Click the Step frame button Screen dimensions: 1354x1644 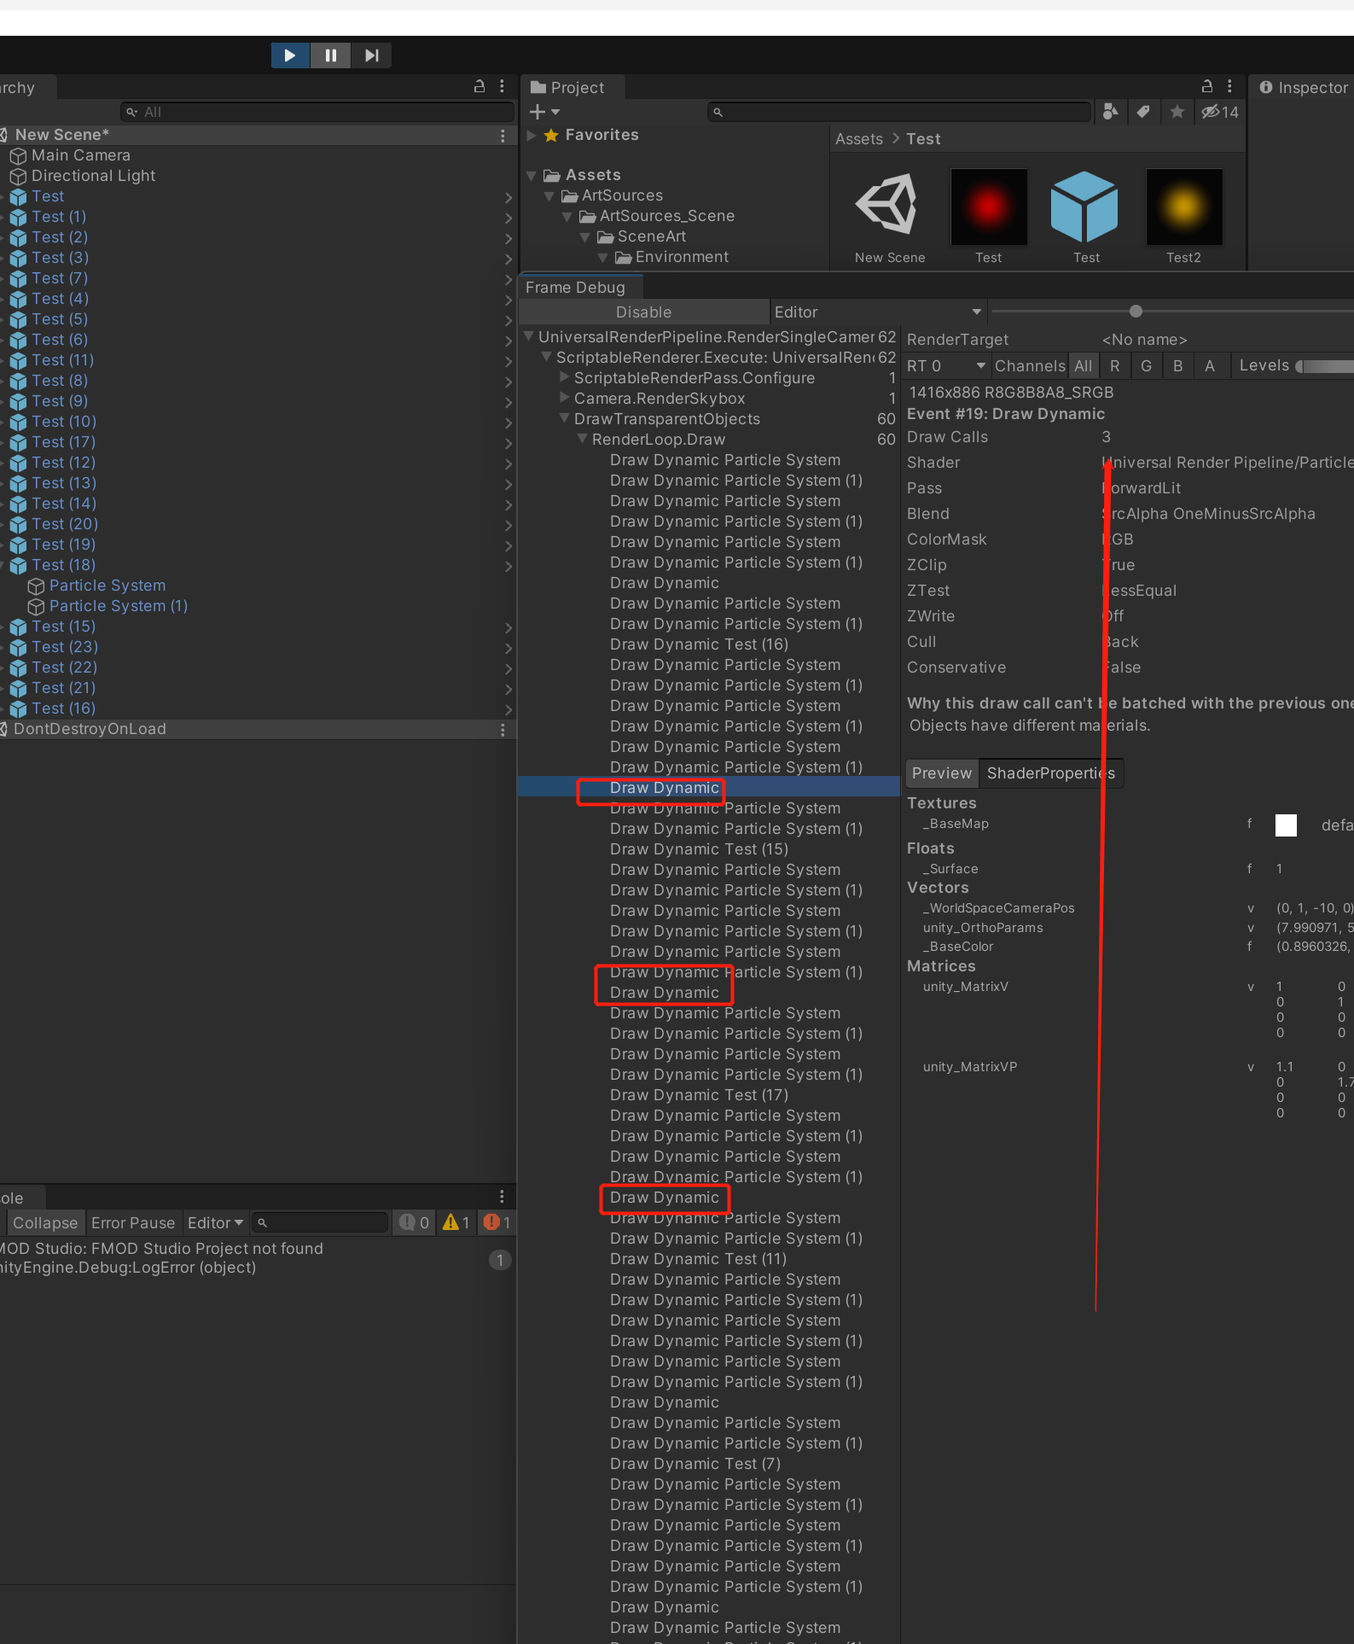pos(371,55)
